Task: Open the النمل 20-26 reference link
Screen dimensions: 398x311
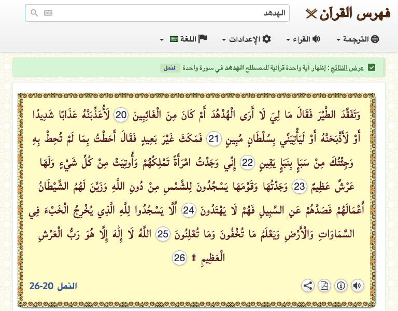Action: pos(53,286)
